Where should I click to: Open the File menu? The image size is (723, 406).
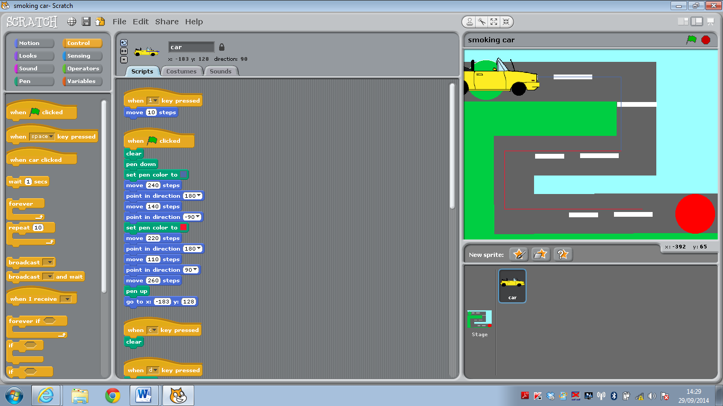coord(120,22)
